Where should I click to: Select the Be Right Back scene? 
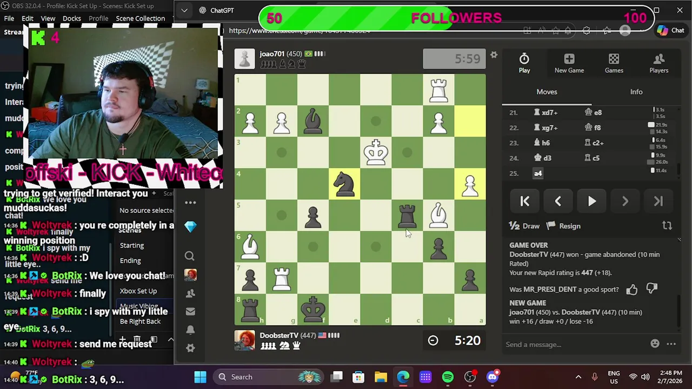tap(140, 321)
